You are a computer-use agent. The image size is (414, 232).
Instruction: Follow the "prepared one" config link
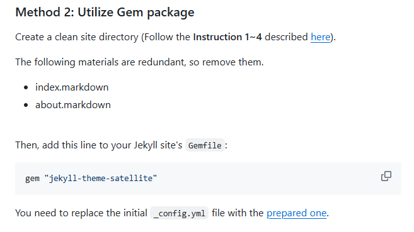297,213
